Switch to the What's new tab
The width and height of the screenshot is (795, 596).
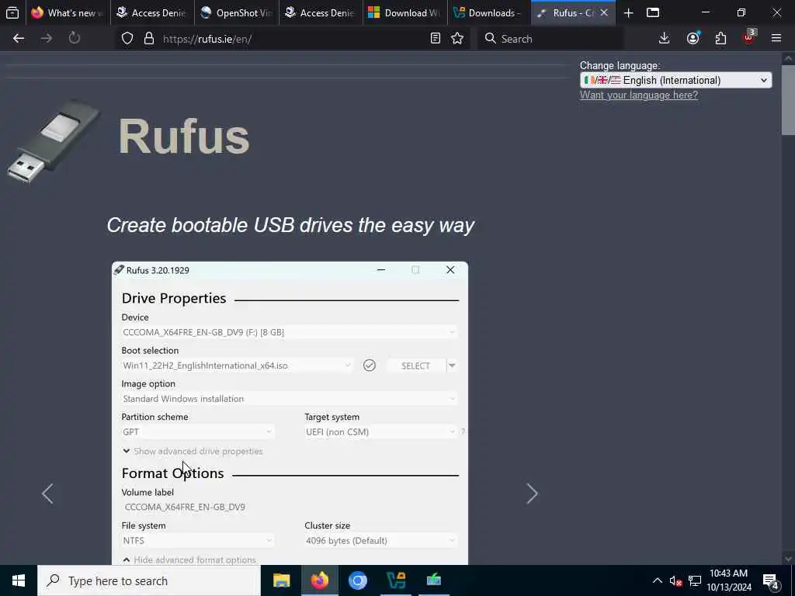pos(68,12)
